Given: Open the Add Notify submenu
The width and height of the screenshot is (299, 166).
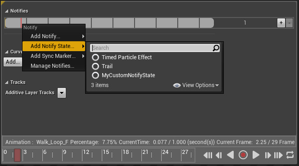Looking at the screenshot, I should [54, 36].
